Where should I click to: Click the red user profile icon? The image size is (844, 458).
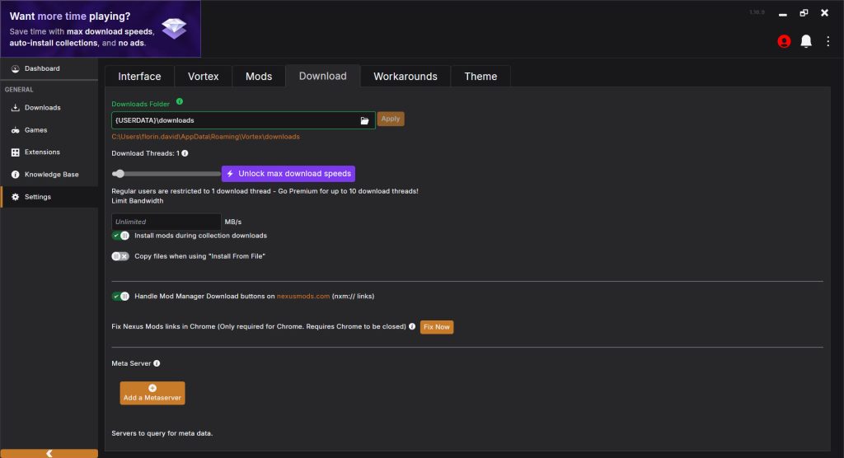(x=784, y=41)
